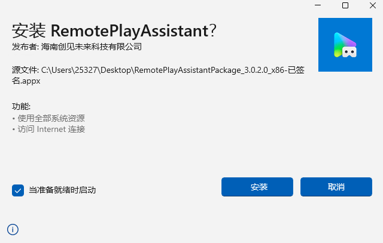Maximize the installer window
This screenshot has height=243, width=383.
(345, 5)
